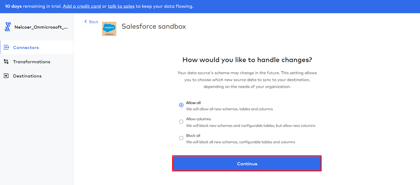Click the Connectors icon in the sidebar

pos(6,48)
